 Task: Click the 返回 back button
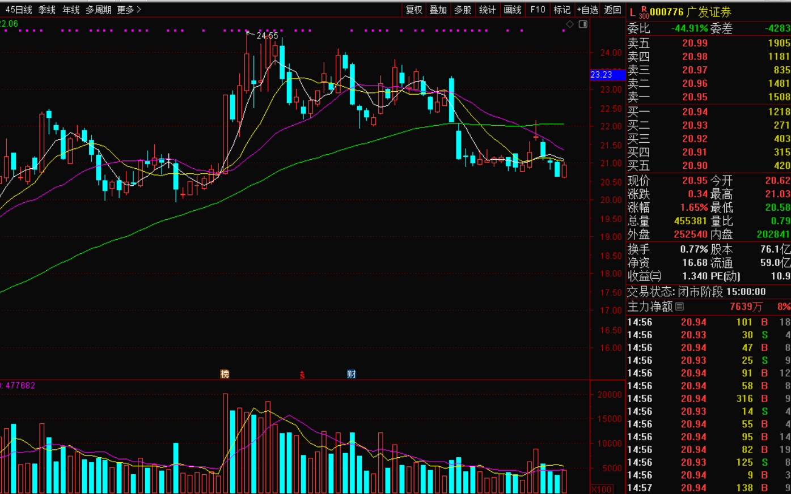pos(612,10)
